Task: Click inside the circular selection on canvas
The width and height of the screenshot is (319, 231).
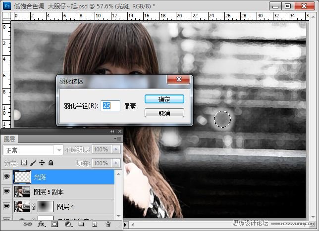Action: pos(222,119)
